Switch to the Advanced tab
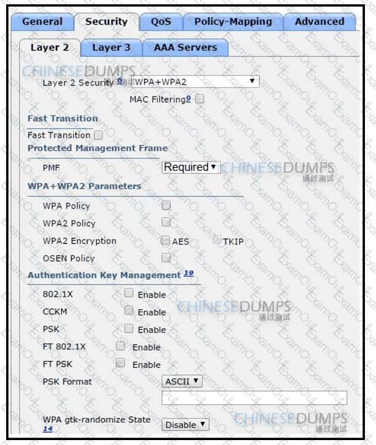The width and height of the screenshot is (376, 445). pos(319,22)
